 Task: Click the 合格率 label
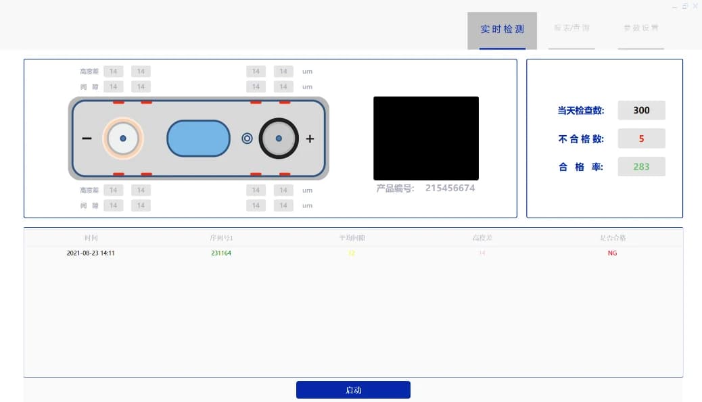click(x=581, y=168)
